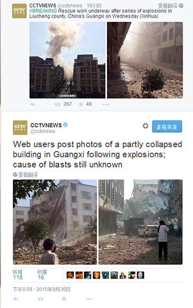
Task: Click 查看翻译 translate link at top right
Action: (x=170, y=6)
